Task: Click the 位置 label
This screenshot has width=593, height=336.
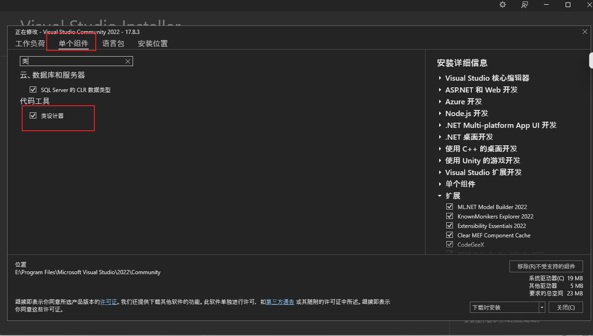Action: click(x=21, y=265)
